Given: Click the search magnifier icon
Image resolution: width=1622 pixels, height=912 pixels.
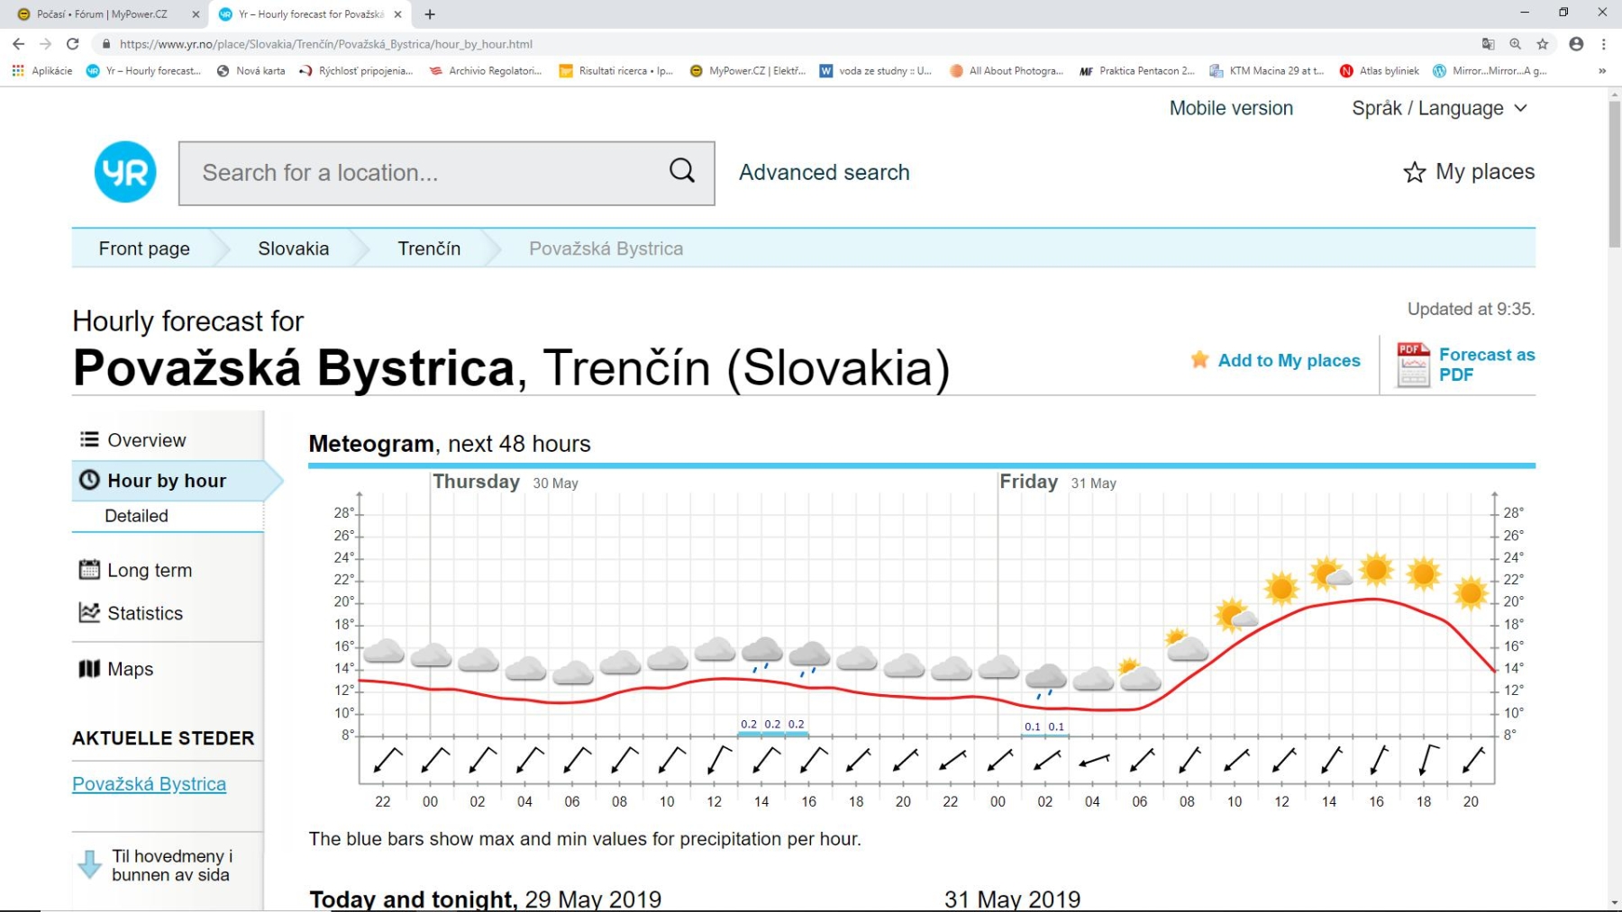Looking at the screenshot, I should click(682, 170).
